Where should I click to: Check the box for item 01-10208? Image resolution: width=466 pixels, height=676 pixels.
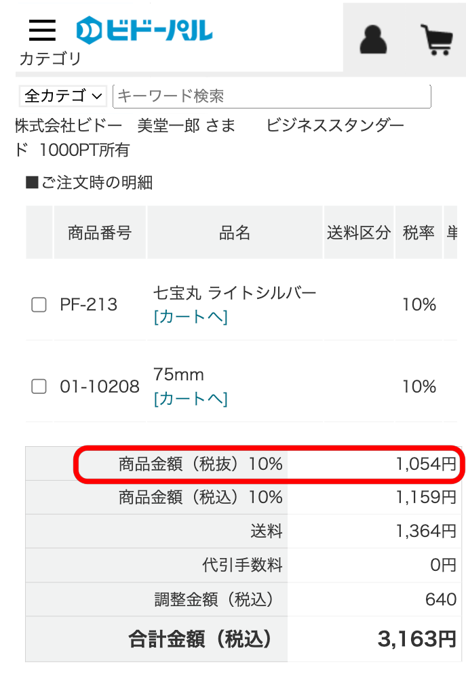coord(39,386)
